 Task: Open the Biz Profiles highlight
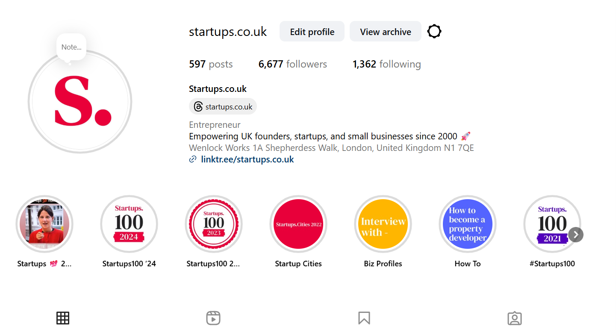coord(383,224)
